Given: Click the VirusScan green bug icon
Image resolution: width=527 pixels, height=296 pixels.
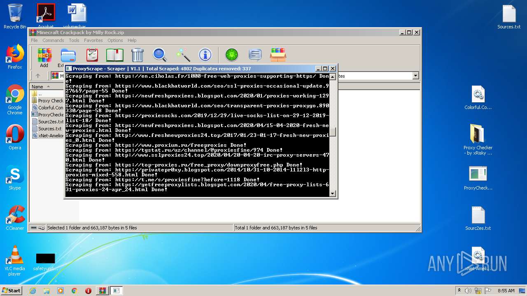Looking at the screenshot, I should click(232, 55).
